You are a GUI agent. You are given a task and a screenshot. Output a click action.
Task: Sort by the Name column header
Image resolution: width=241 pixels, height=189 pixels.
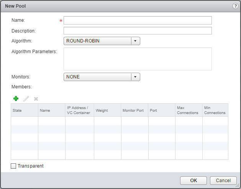point(52,110)
